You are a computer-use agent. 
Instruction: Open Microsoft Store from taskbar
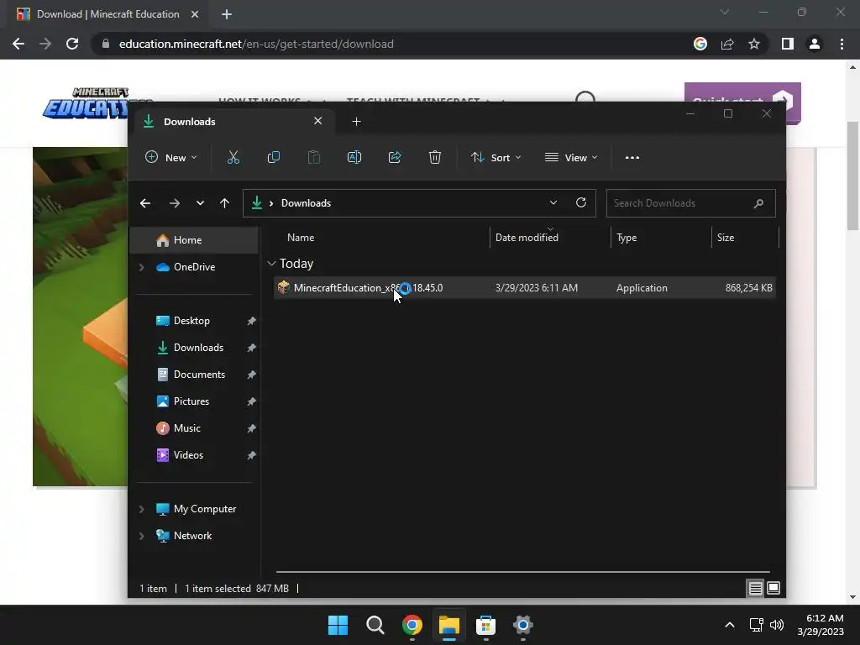(486, 625)
